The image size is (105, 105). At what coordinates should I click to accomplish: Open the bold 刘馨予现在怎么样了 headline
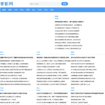[x=17, y=57]
